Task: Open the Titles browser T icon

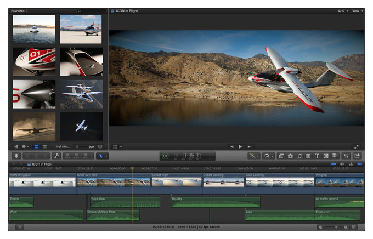Action: click(317, 156)
